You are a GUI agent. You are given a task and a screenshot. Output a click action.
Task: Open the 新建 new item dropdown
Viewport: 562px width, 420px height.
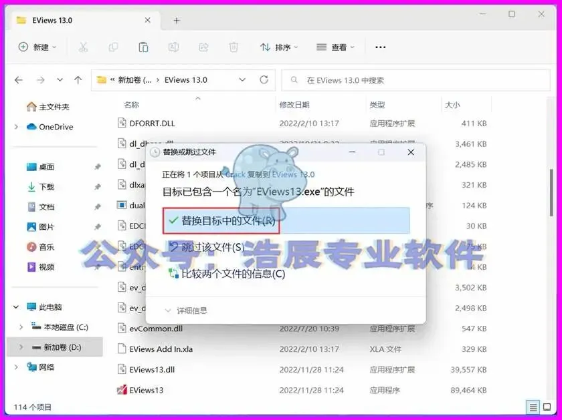[x=37, y=47]
